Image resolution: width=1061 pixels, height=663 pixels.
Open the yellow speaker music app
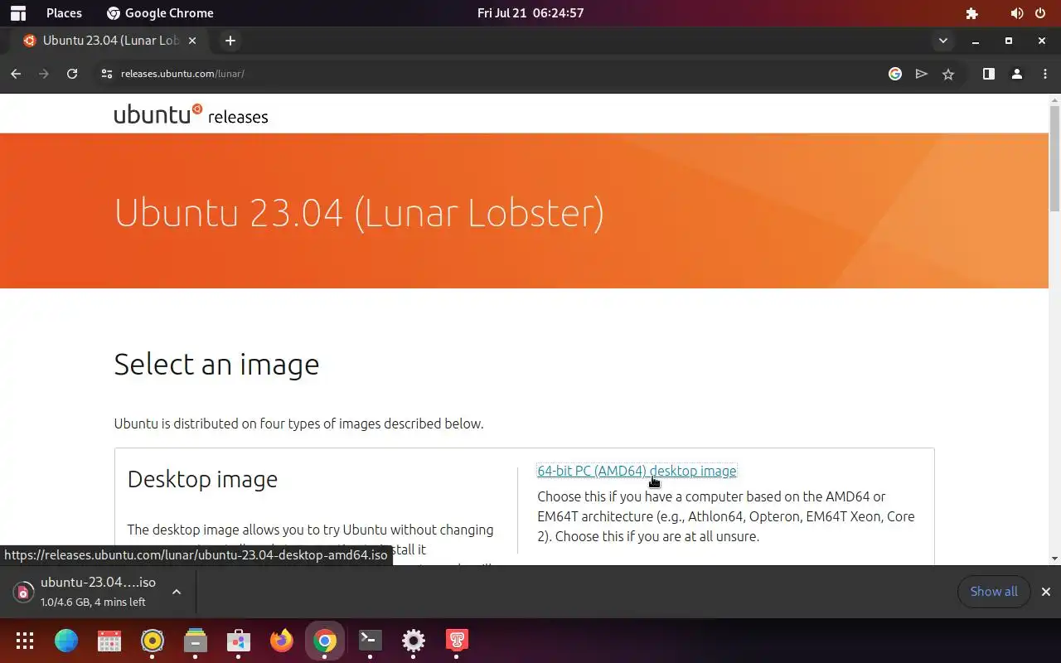(153, 641)
